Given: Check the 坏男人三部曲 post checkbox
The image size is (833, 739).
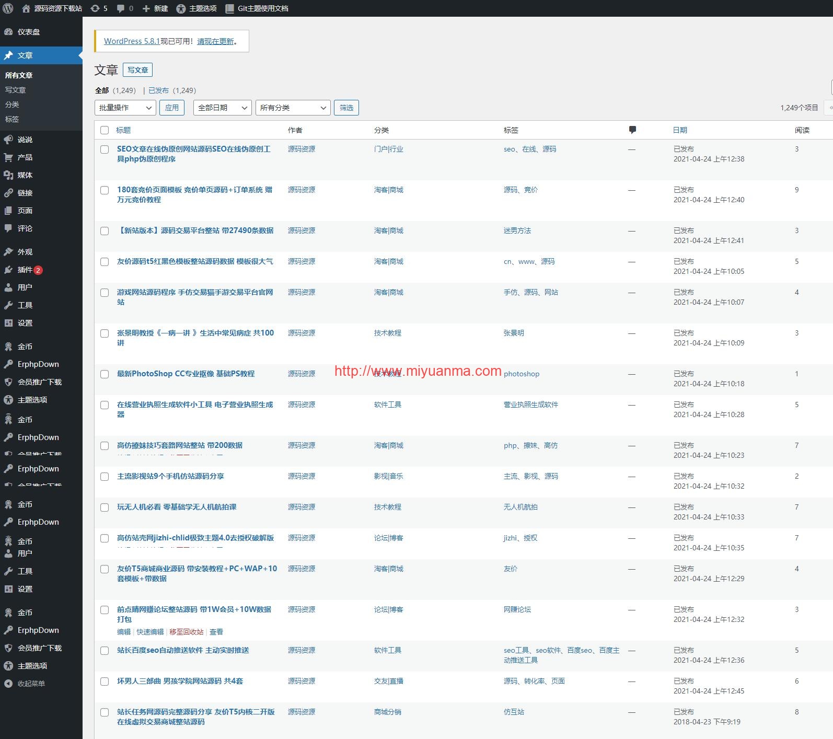Looking at the screenshot, I should [105, 682].
